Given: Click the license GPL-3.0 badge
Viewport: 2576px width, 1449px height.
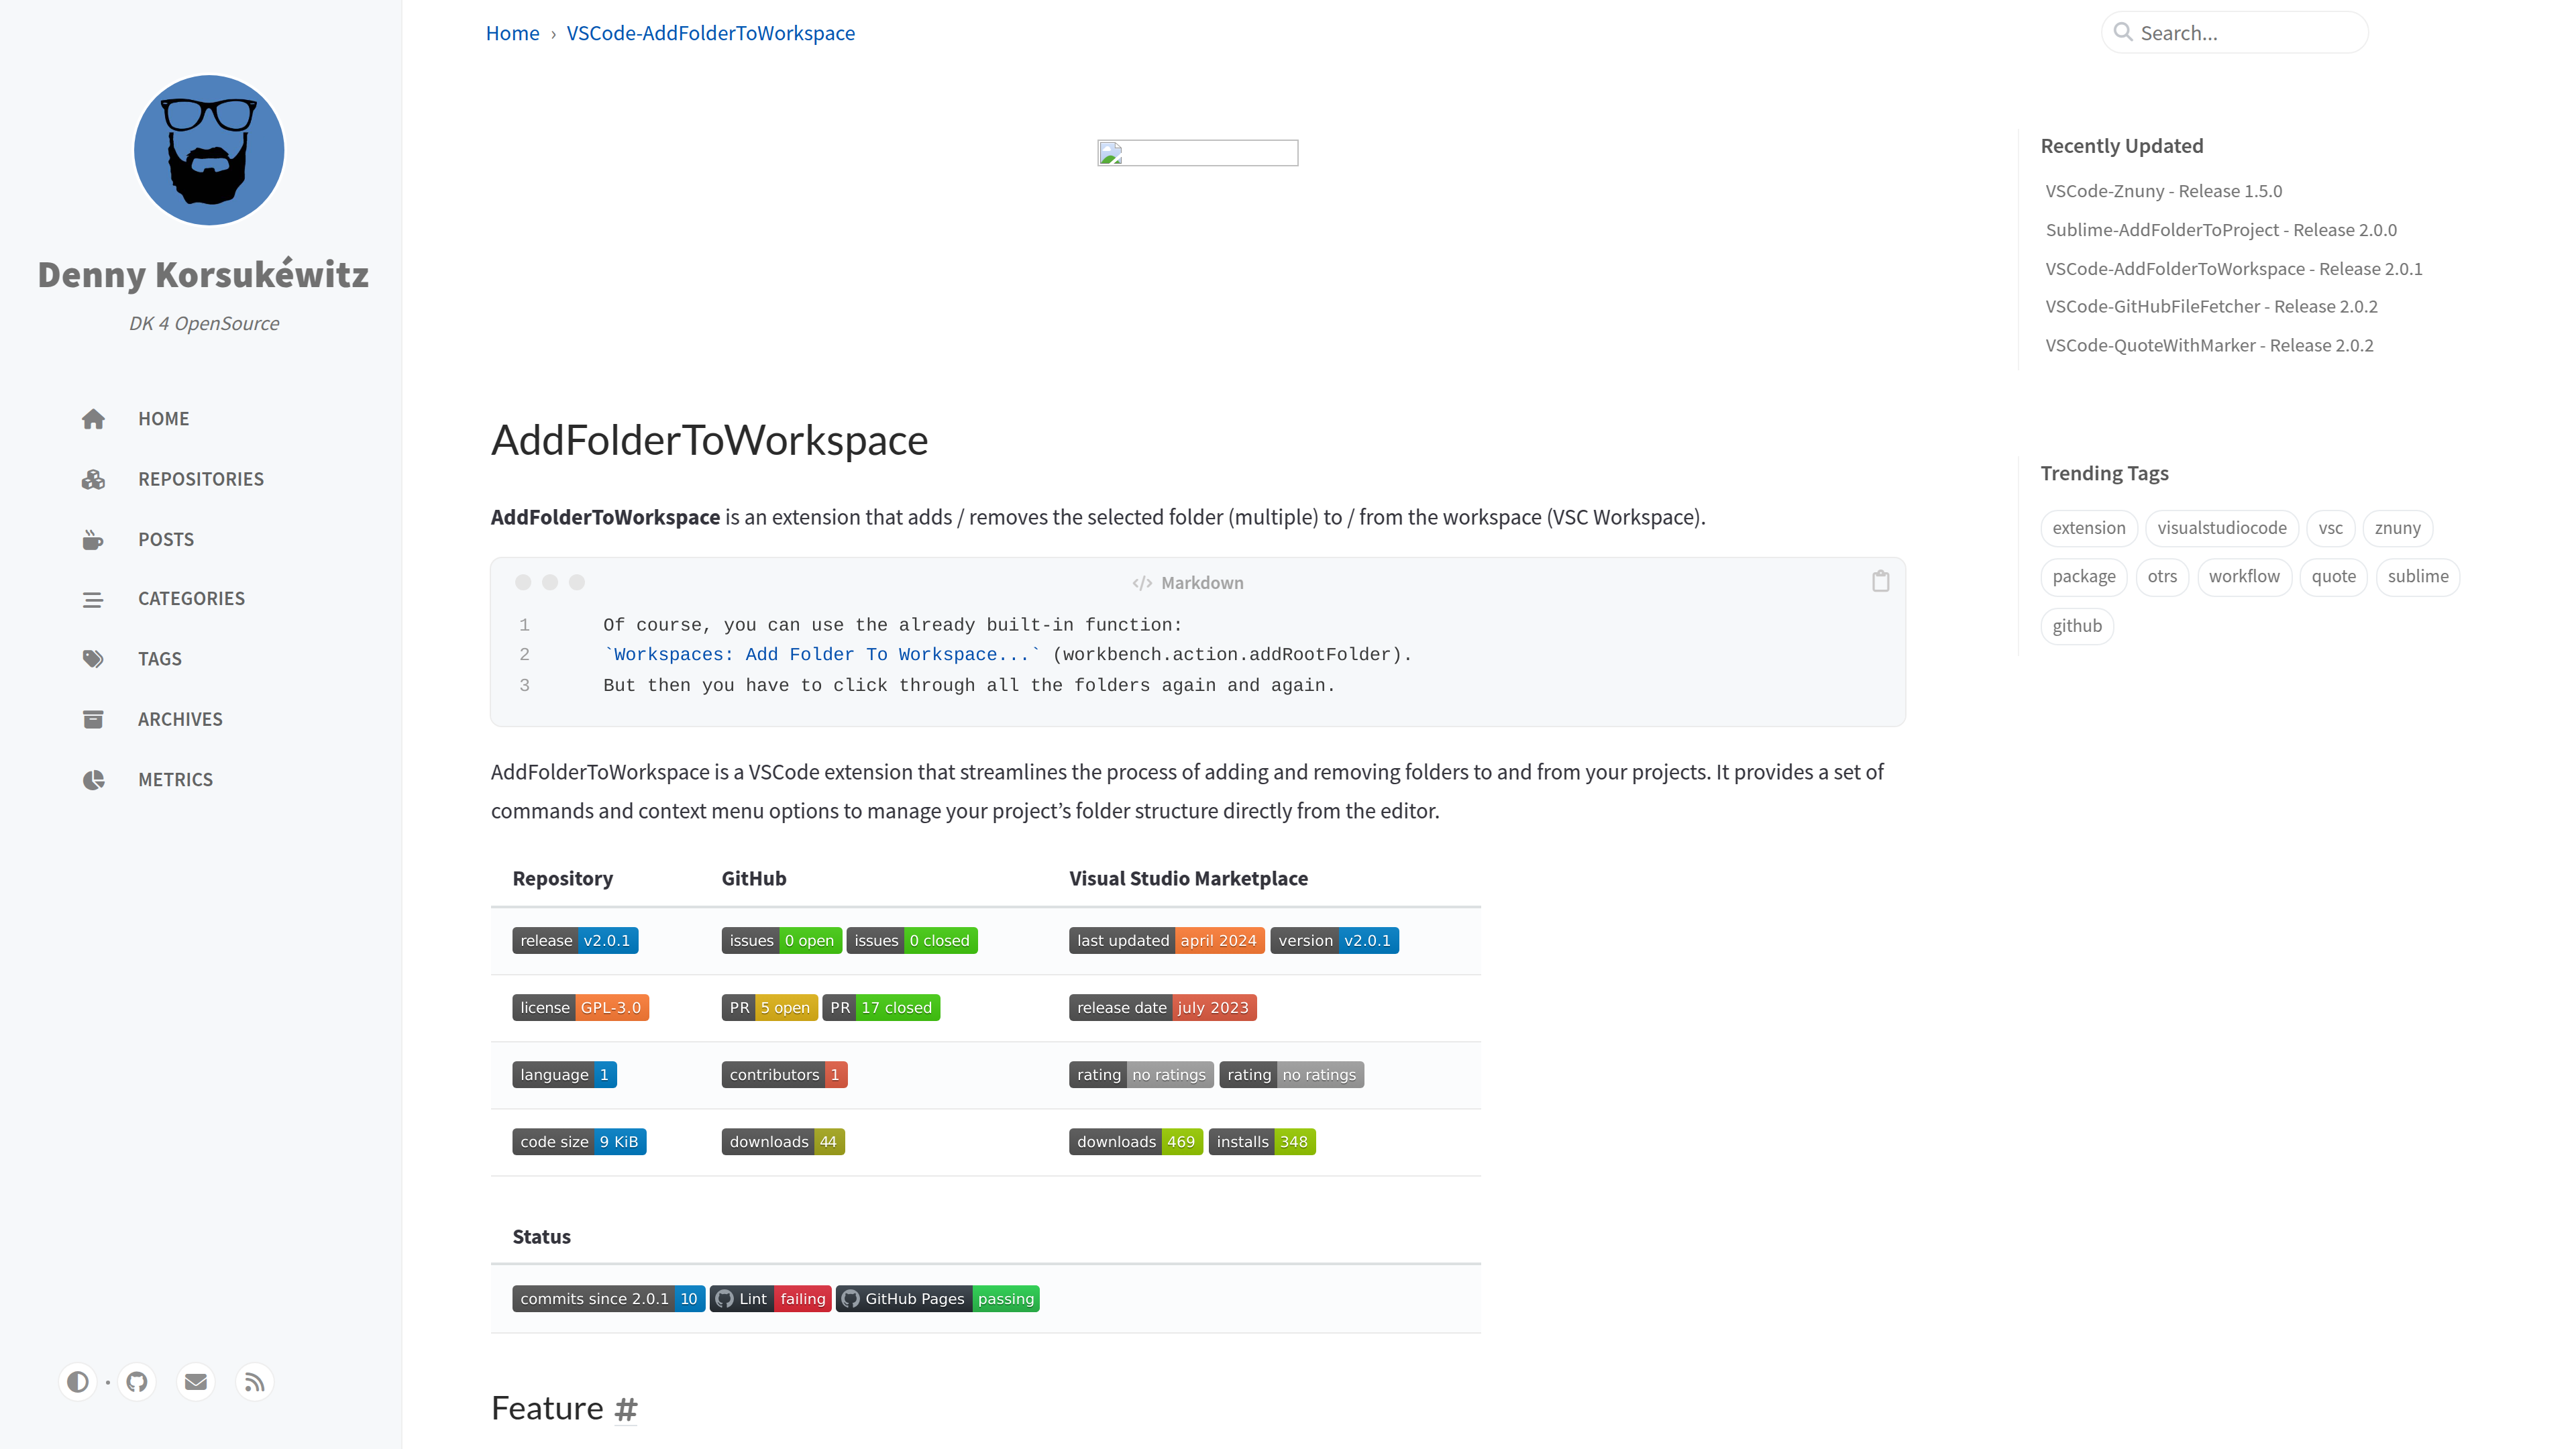Looking at the screenshot, I should pos(580,1008).
